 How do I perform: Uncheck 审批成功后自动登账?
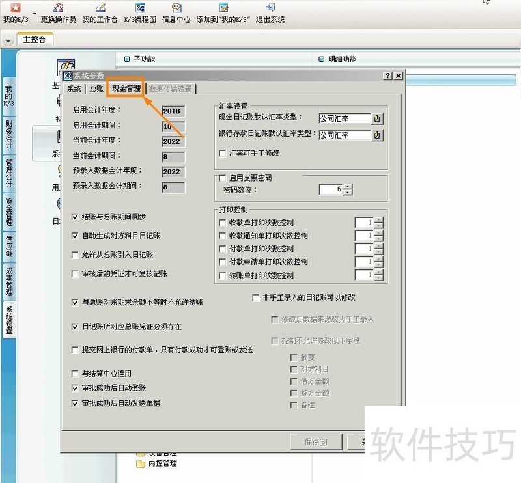pyautogui.click(x=75, y=388)
